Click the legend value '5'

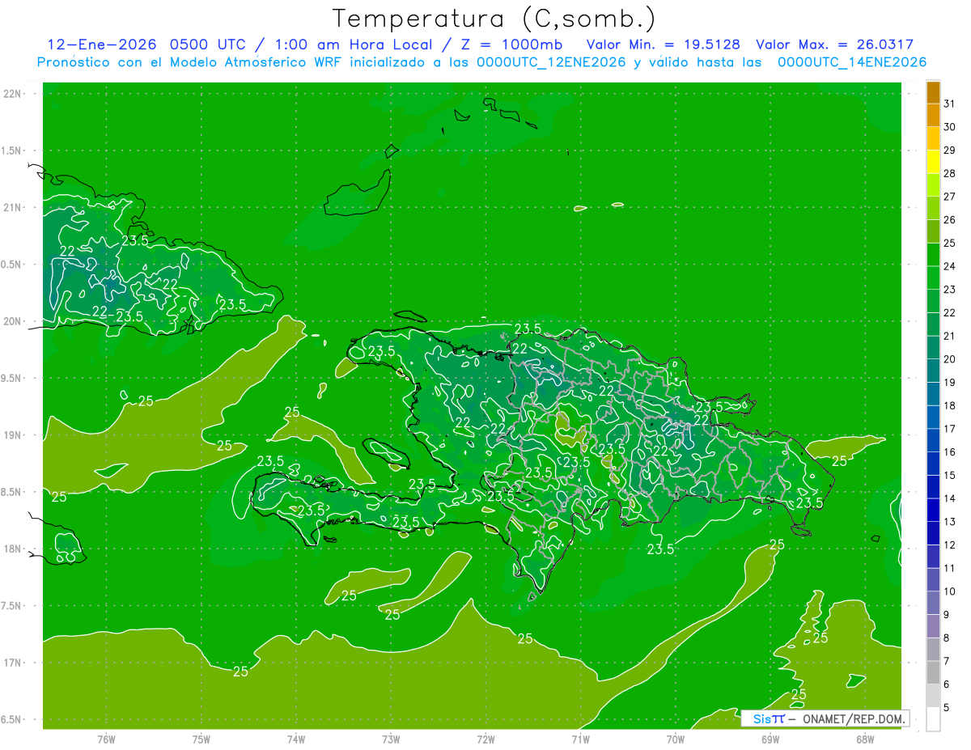pos(947,708)
